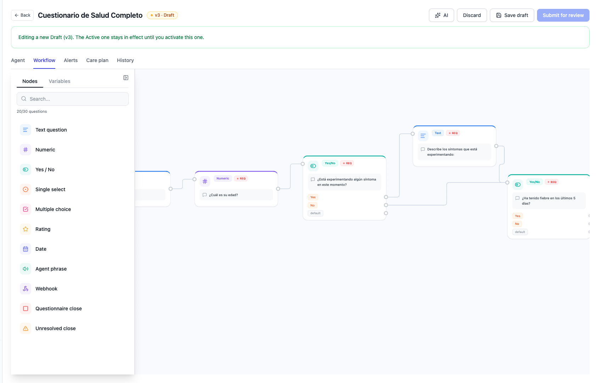Click the Text type badge on Describe los síntomas node
The height and width of the screenshot is (383, 598).
tap(438, 133)
